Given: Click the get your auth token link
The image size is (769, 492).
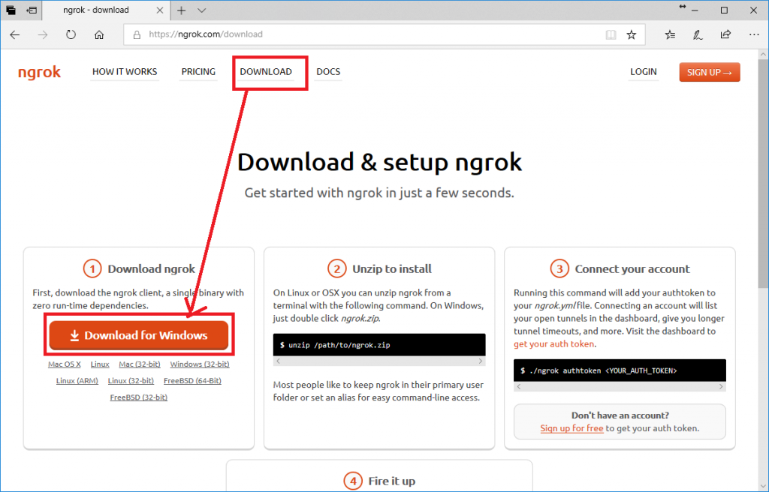Looking at the screenshot, I should coord(553,344).
